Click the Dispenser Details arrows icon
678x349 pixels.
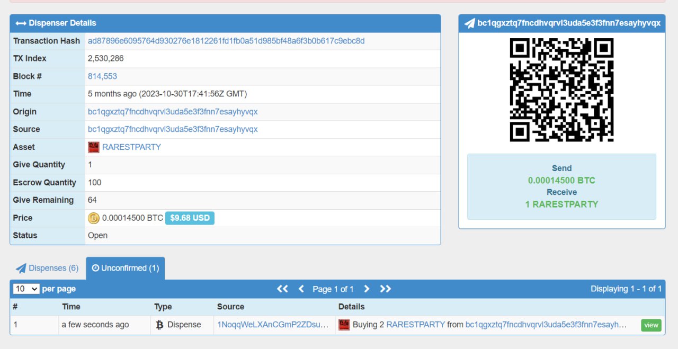pos(21,23)
